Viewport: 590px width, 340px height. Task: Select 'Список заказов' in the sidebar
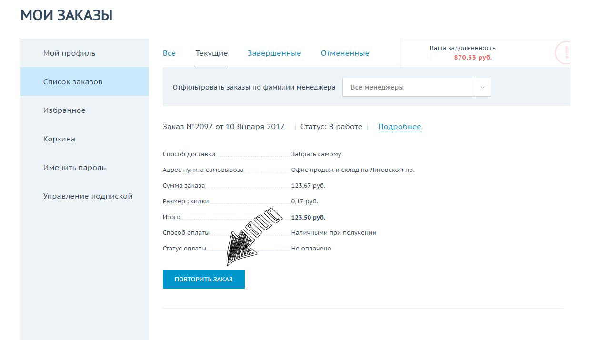[84, 81]
